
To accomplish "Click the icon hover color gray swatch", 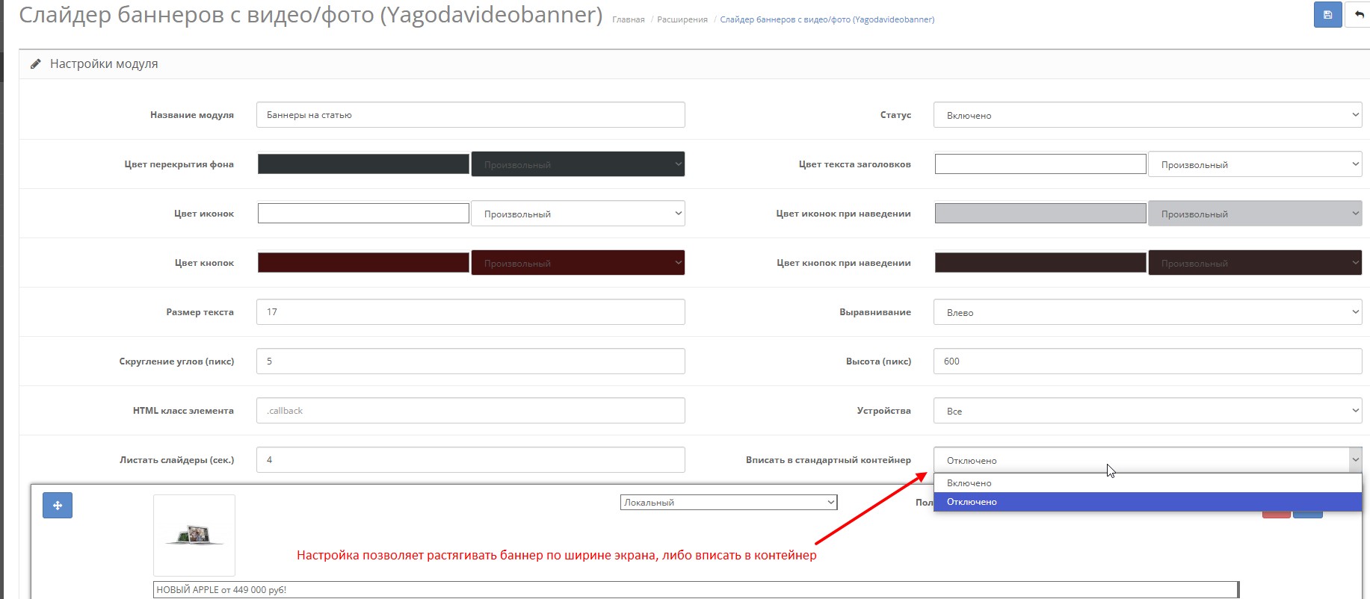I will click(1040, 214).
